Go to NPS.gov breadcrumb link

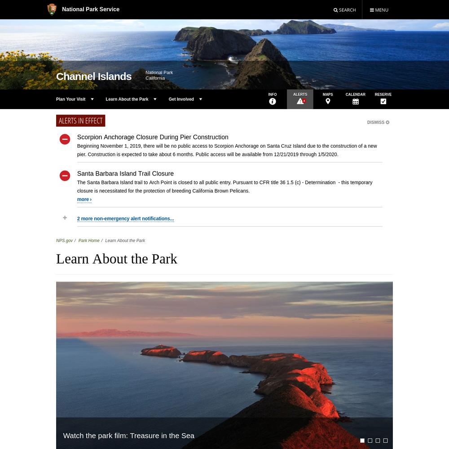click(64, 241)
